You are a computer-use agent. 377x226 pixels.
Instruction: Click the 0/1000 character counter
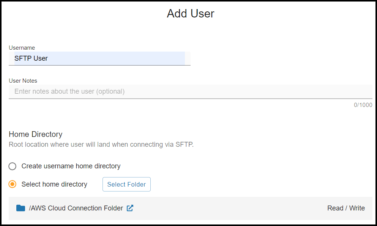363,105
